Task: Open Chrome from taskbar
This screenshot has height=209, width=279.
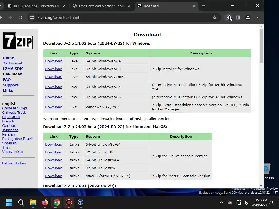Action: 57,202
